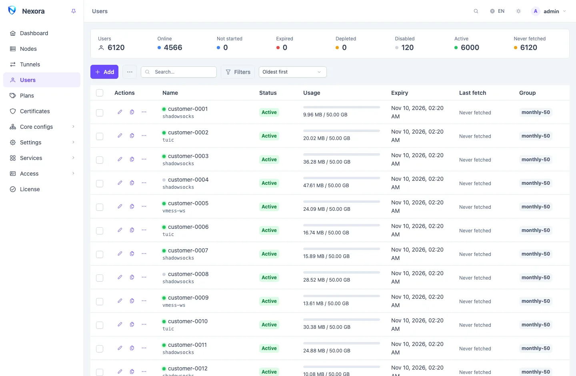Expand the Access submenu
Screen dimensions: 576x376
(x=42, y=174)
